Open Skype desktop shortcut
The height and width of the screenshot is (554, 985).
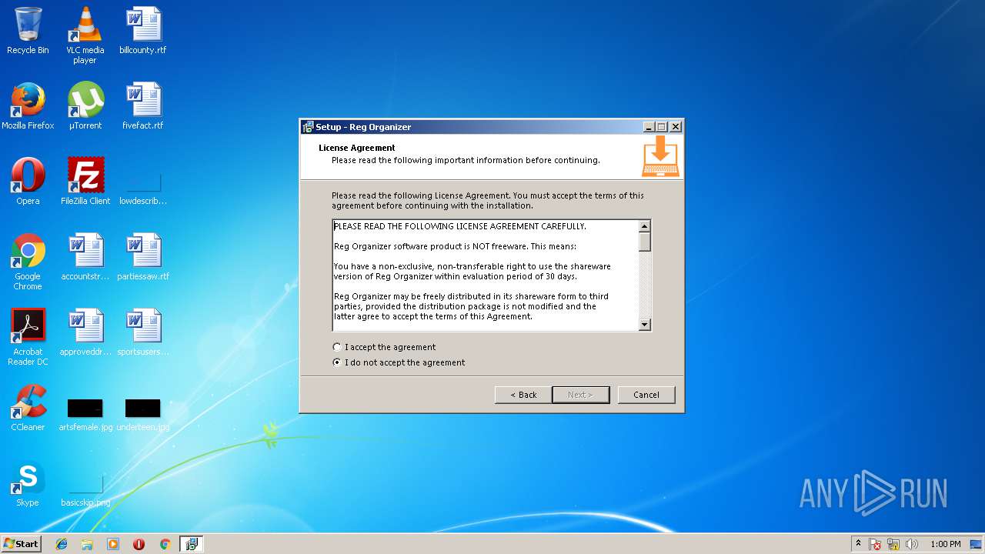[28, 484]
